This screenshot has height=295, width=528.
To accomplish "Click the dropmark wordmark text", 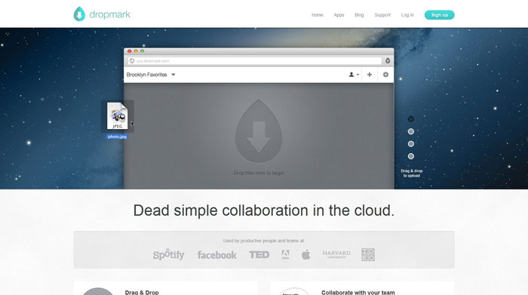I will pos(110,14).
